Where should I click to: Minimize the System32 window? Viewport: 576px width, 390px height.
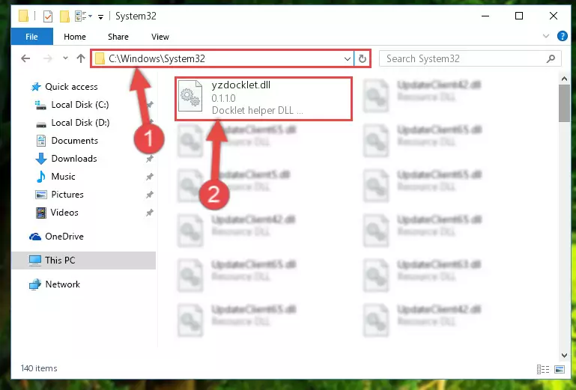click(x=485, y=16)
